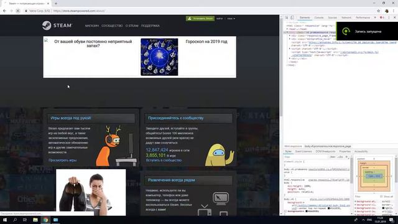This screenshot has width=398, height=224.
Task: Collapse the selected body node in DOM tree
Action: pos(287,32)
